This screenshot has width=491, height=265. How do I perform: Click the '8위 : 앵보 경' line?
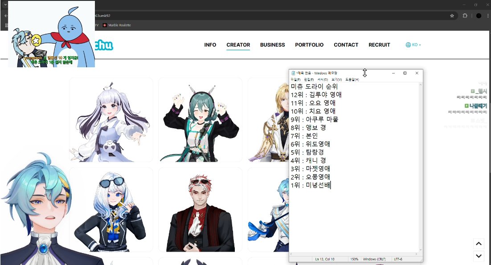click(308, 127)
